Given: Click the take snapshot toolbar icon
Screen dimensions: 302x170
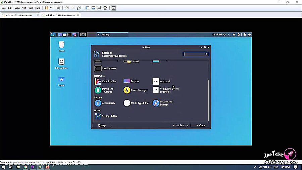Looking at the screenshot, I should point(67,8).
